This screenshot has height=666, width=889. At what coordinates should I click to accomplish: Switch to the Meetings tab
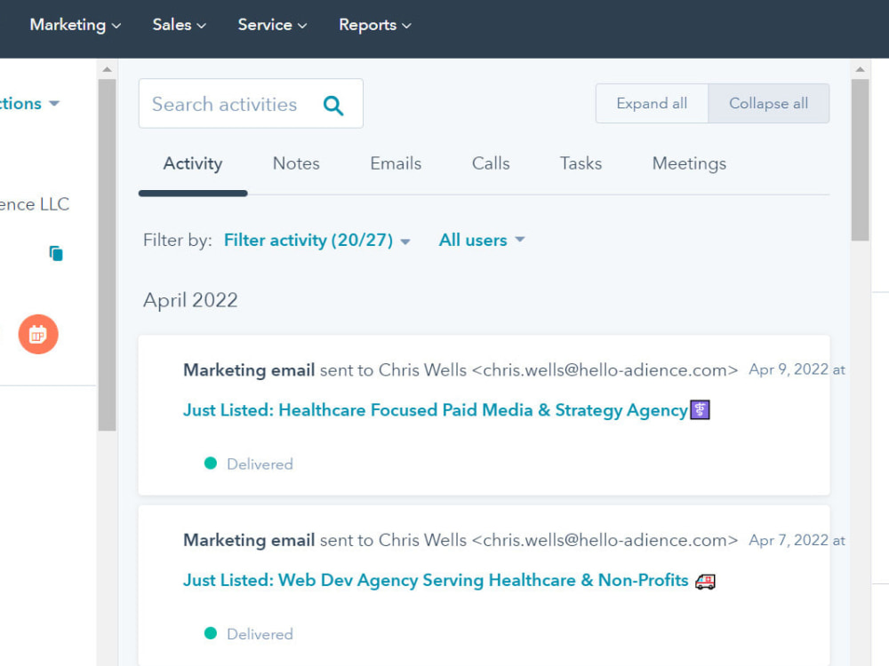(x=689, y=163)
